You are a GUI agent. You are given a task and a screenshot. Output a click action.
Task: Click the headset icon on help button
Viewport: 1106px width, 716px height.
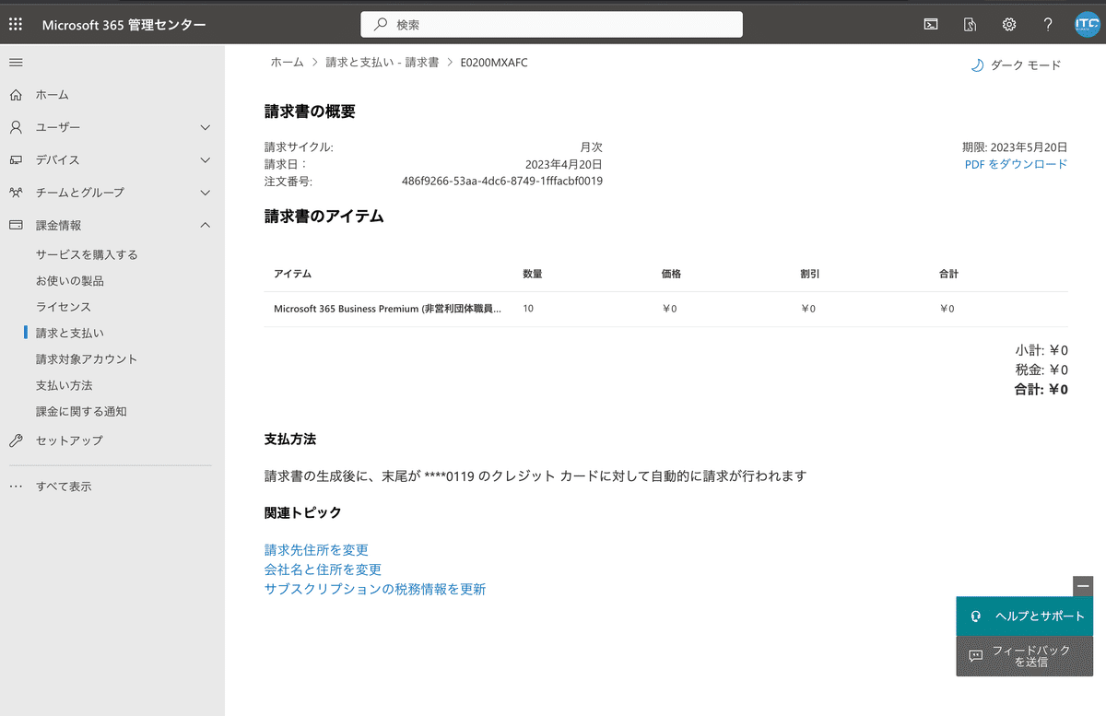(976, 616)
